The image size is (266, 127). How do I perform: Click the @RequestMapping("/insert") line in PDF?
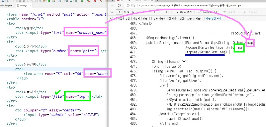(x=170, y=38)
